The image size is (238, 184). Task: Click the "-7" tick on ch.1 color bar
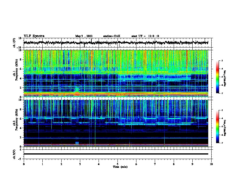click(222, 93)
